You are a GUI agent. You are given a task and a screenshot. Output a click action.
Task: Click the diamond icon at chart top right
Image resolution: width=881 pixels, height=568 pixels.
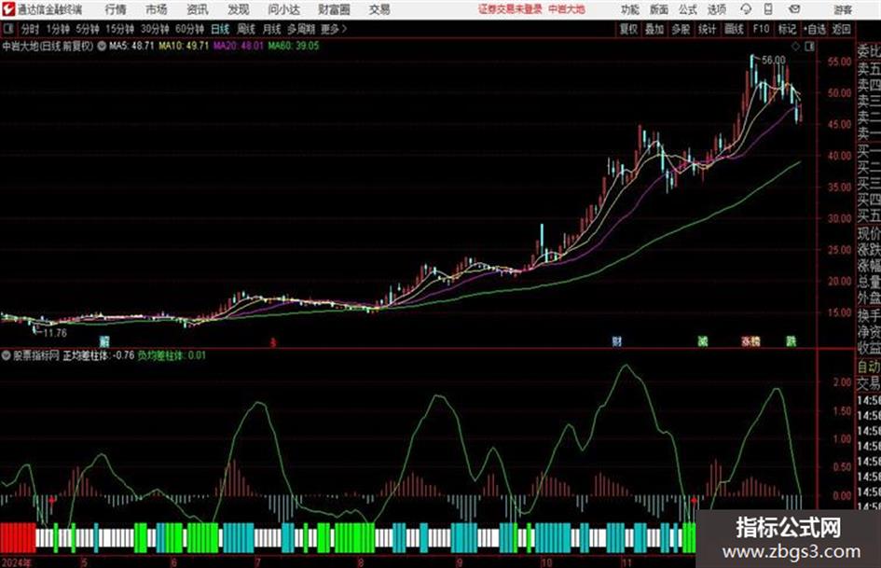795,47
